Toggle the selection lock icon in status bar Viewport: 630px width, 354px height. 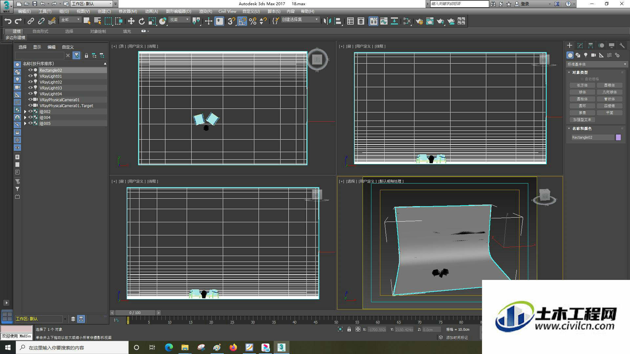pyautogui.click(x=349, y=329)
